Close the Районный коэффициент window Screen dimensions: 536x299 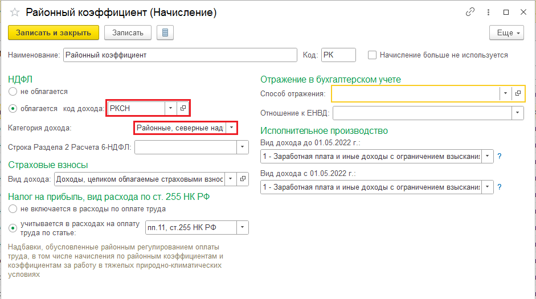pos(523,13)
